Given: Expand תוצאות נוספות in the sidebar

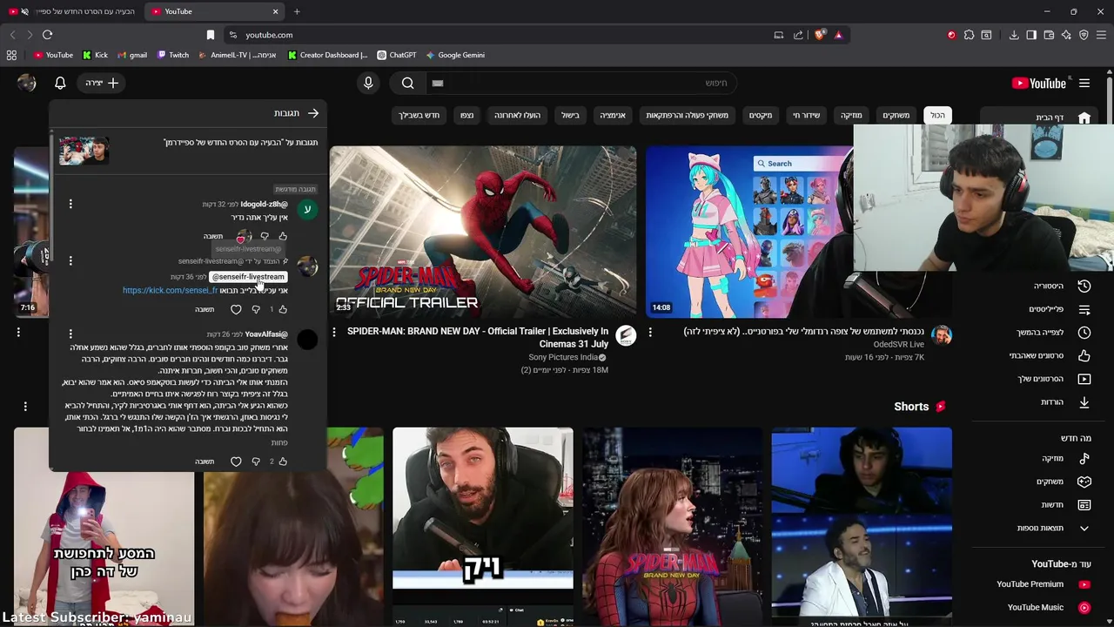Looking at the screenshot, I should point(1053,528).
